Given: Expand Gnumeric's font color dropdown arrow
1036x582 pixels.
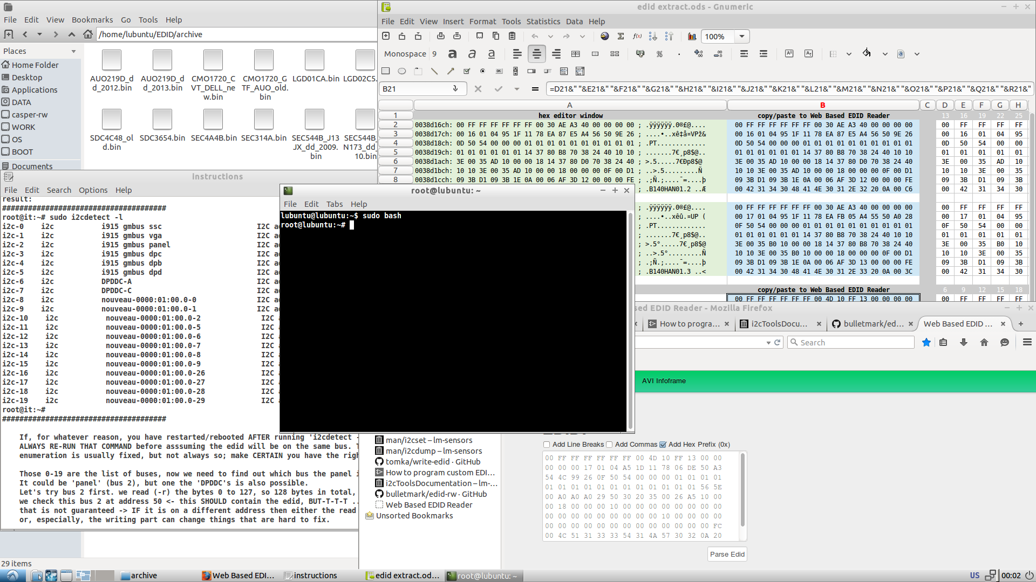Looking at the screenshot, I should (917, 54).
